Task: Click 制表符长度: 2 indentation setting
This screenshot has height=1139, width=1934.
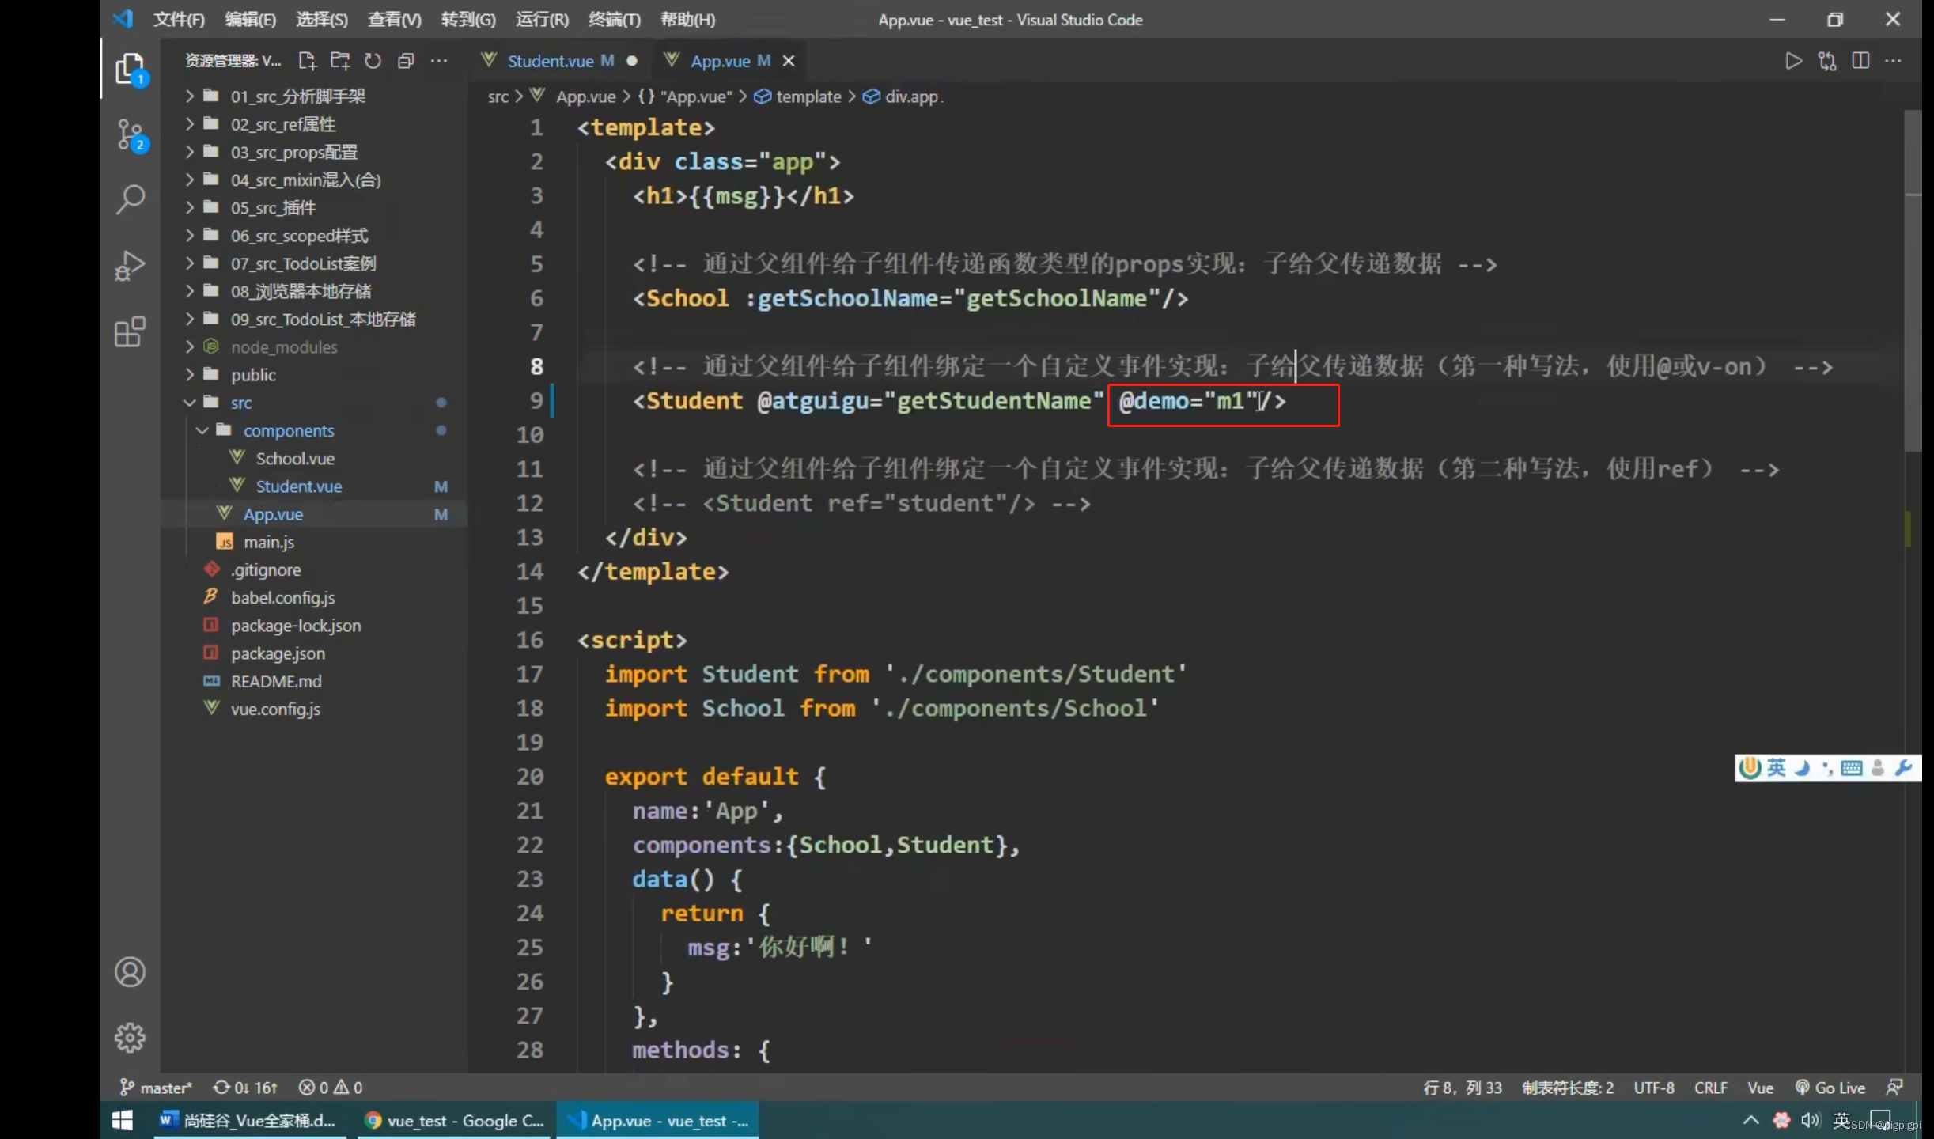Action: 1568,1088
